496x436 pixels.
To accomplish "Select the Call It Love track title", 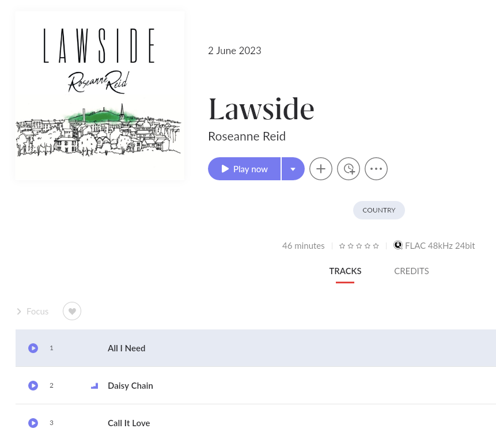I will click(128, 423).
